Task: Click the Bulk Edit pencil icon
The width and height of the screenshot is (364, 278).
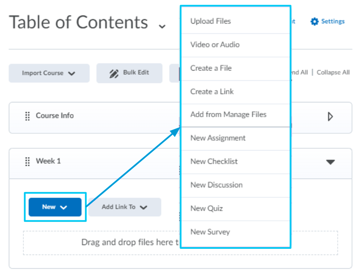Action: [x=114, y=73]
